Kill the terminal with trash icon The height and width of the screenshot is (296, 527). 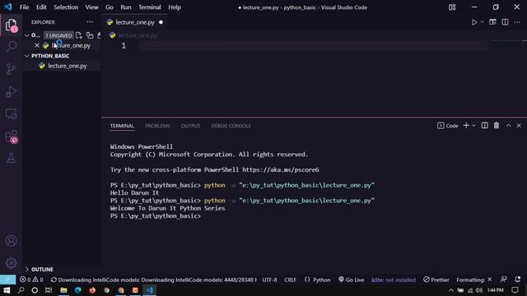pos(497,126)
